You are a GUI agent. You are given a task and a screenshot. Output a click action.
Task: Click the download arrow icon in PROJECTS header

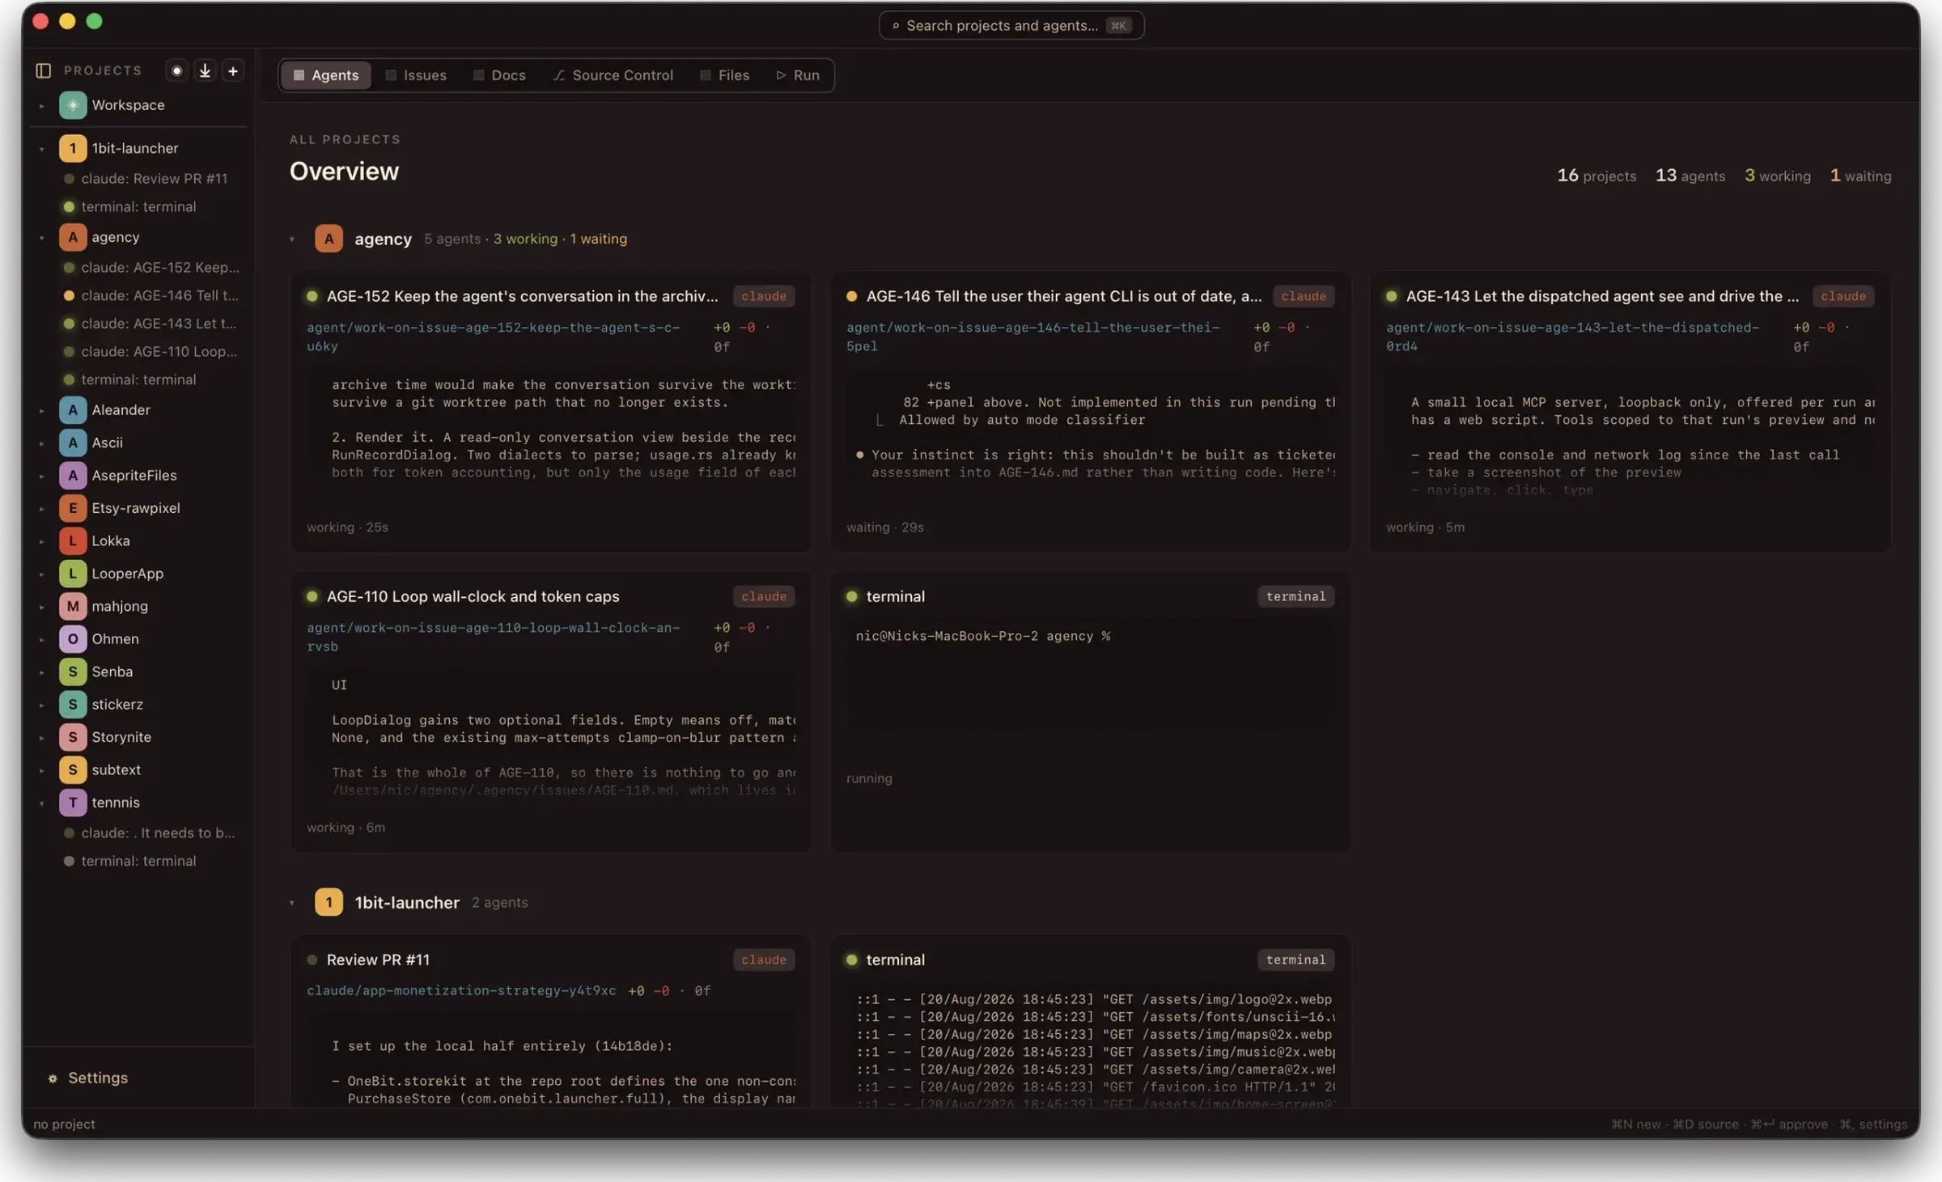click(205, 70)
